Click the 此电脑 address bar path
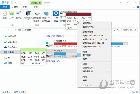Screen dimensions: 140x94 click(x=28, y=30)
